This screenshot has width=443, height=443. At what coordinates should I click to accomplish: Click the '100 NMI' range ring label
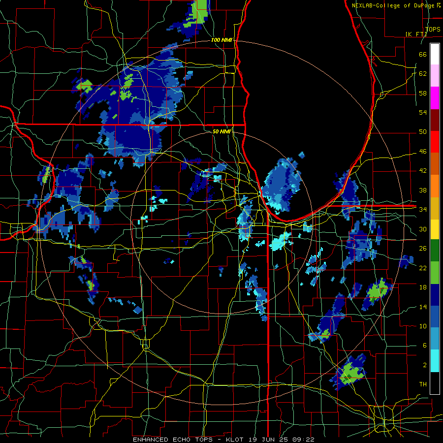[x=222, y=40]
